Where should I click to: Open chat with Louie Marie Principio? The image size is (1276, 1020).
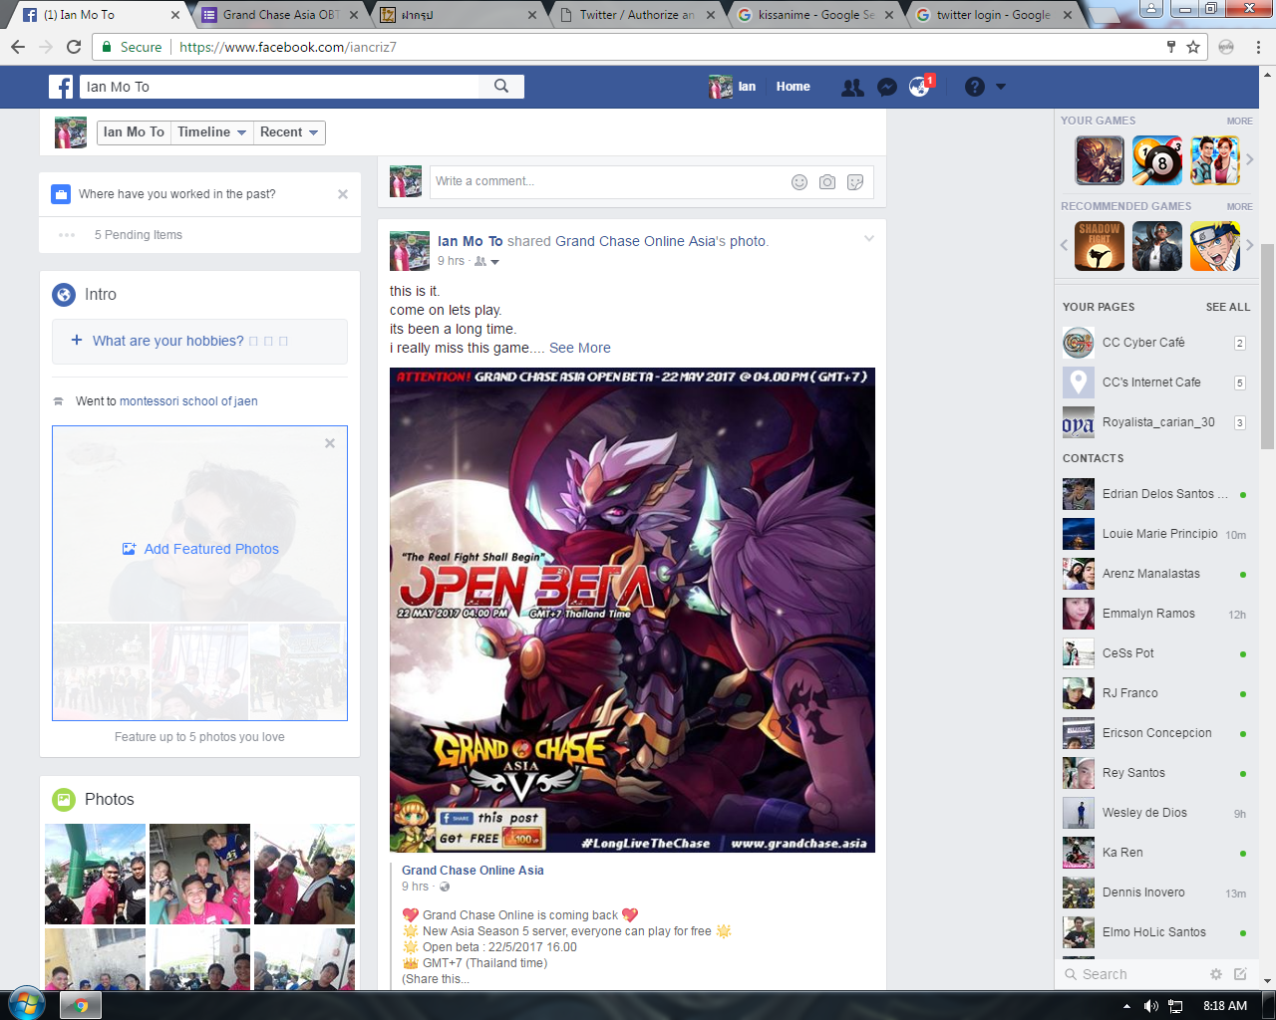pyautogui.click(x=1156, y=534)
